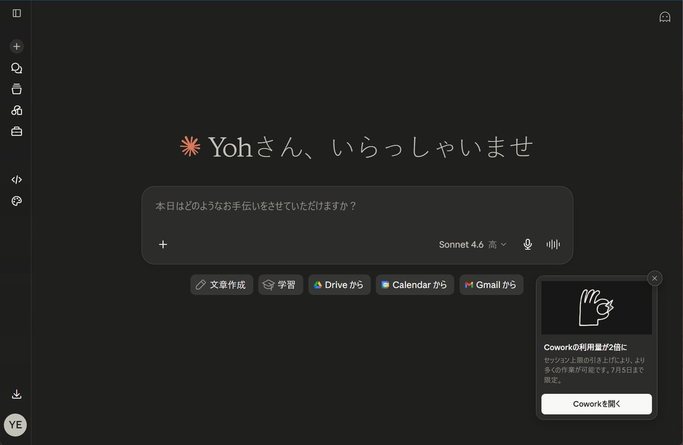Close the Cowork promotion card
The image size is (683, 445).
point(655,278)
